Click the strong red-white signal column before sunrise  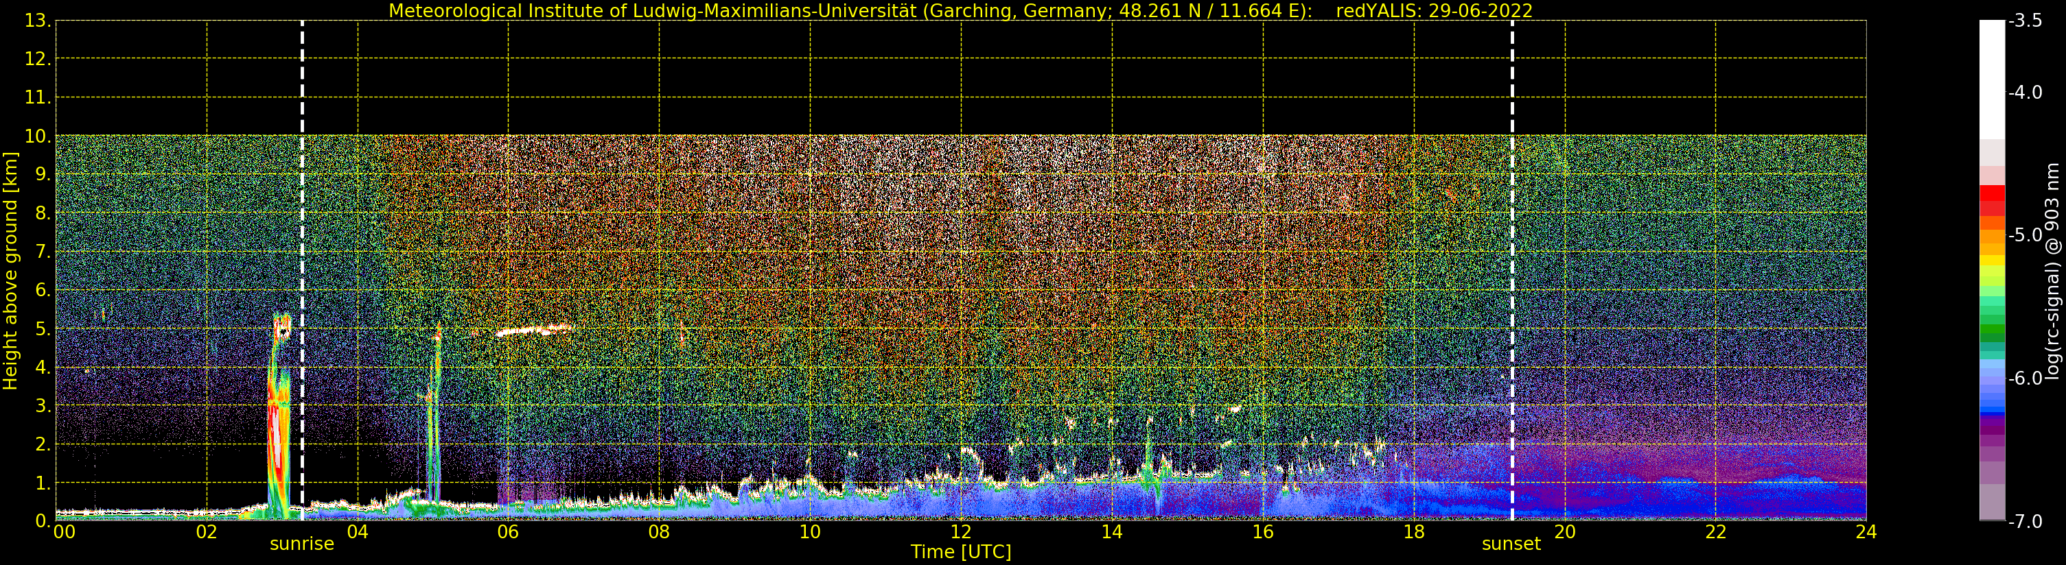pyautogui.click(x=278, y=417)
